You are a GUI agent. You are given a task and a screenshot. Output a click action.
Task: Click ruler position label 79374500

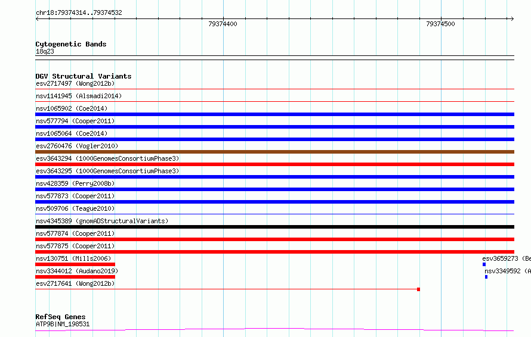tap(440, 24)
